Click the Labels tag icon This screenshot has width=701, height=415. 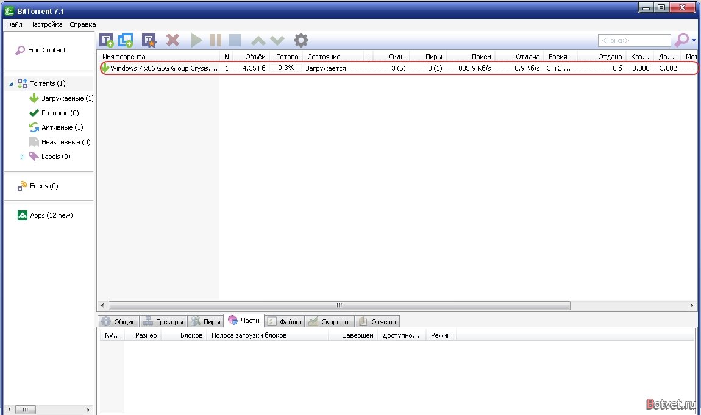click(34, 157)
